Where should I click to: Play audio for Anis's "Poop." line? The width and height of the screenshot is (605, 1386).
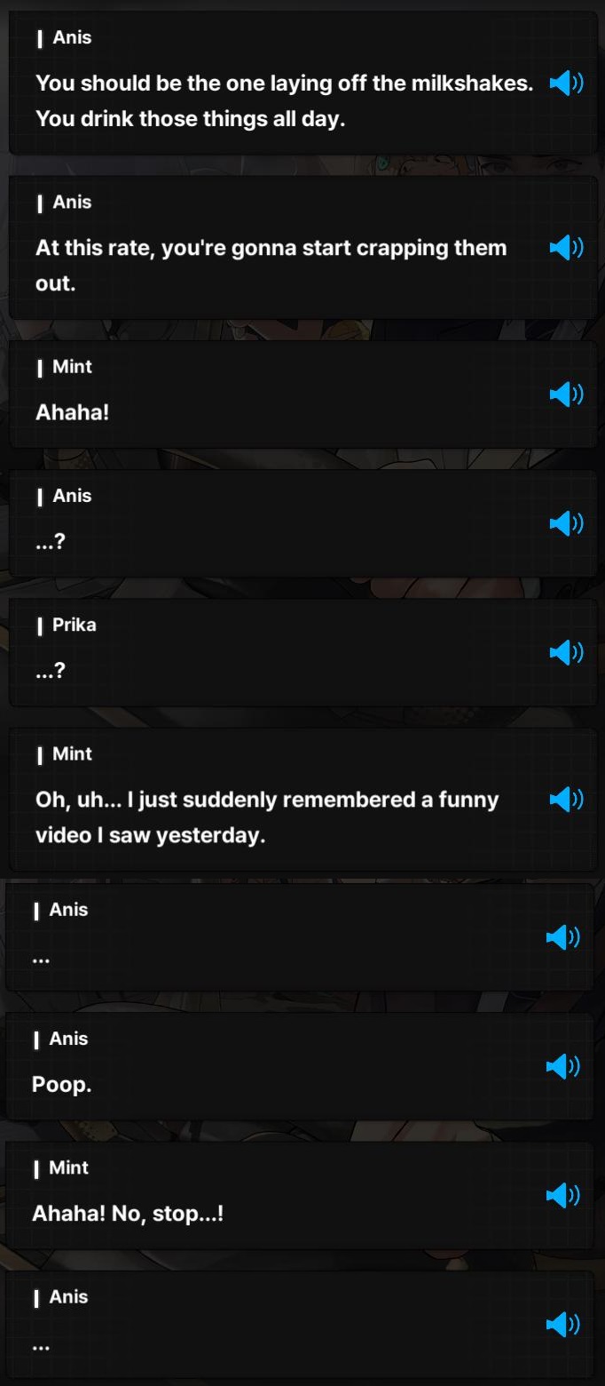pyautogui.click(x=562, y=1066)
